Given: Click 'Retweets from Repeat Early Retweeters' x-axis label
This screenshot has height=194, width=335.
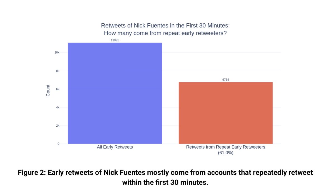Looking at the screenshot, I should click(226, 147).
